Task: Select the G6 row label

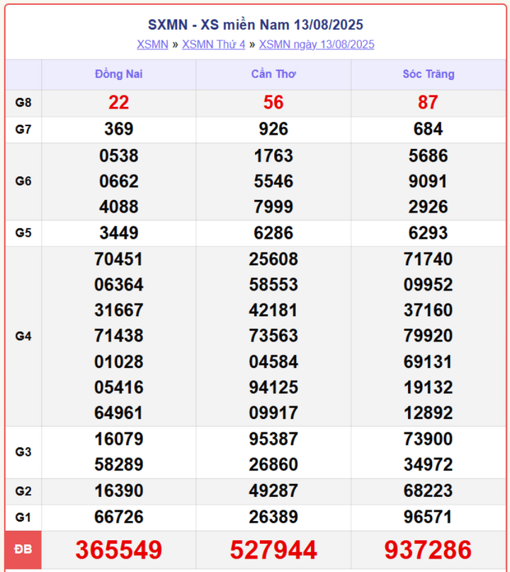Action: 23,181
